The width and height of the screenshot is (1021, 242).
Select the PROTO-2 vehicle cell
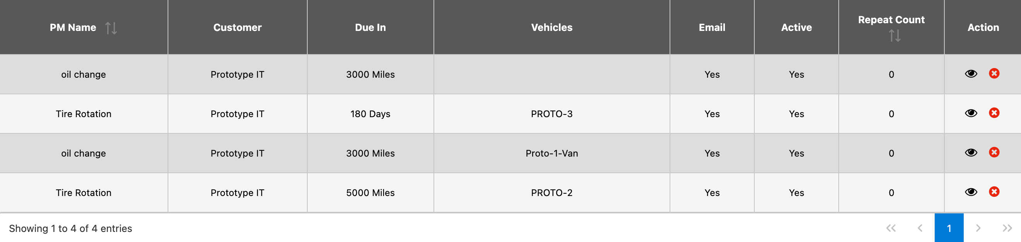552,193
